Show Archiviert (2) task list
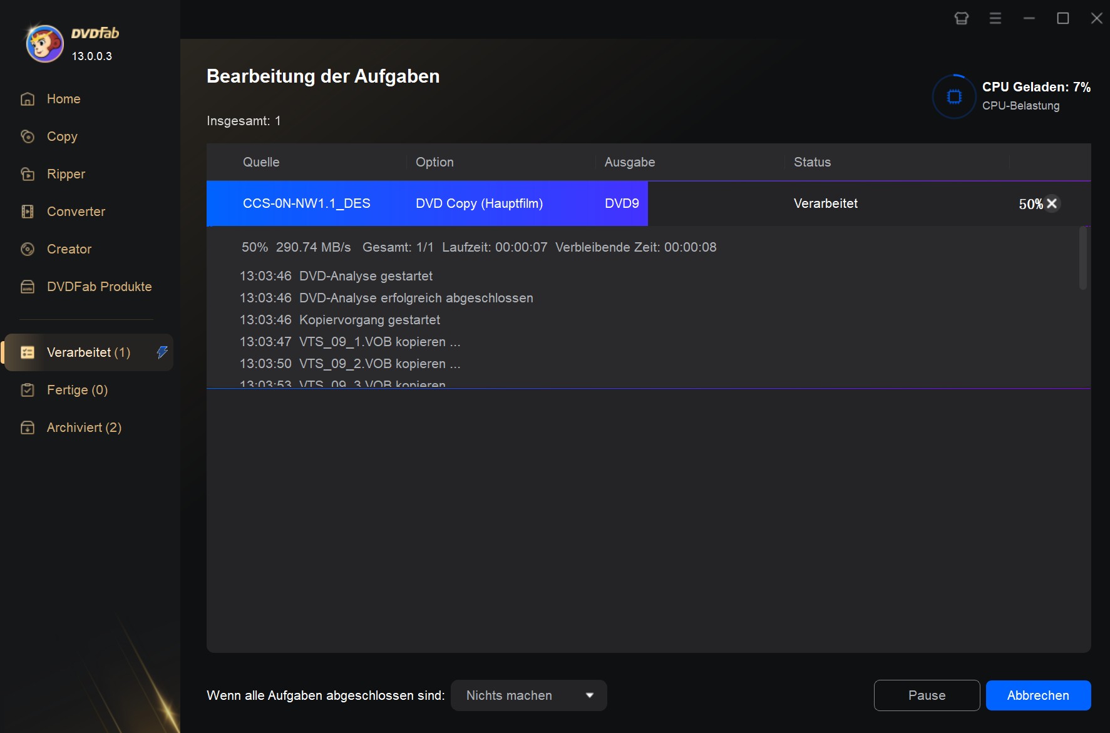Image resolution: width=1110 pixels, height=733 pixels. tap(84, 428)
